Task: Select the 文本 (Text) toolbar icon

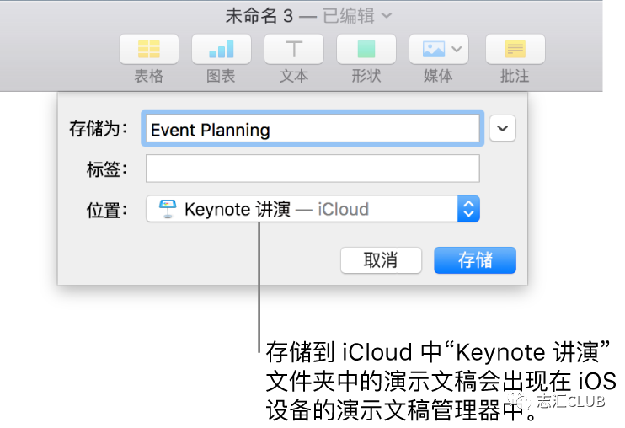Action: tap(293, 50)
